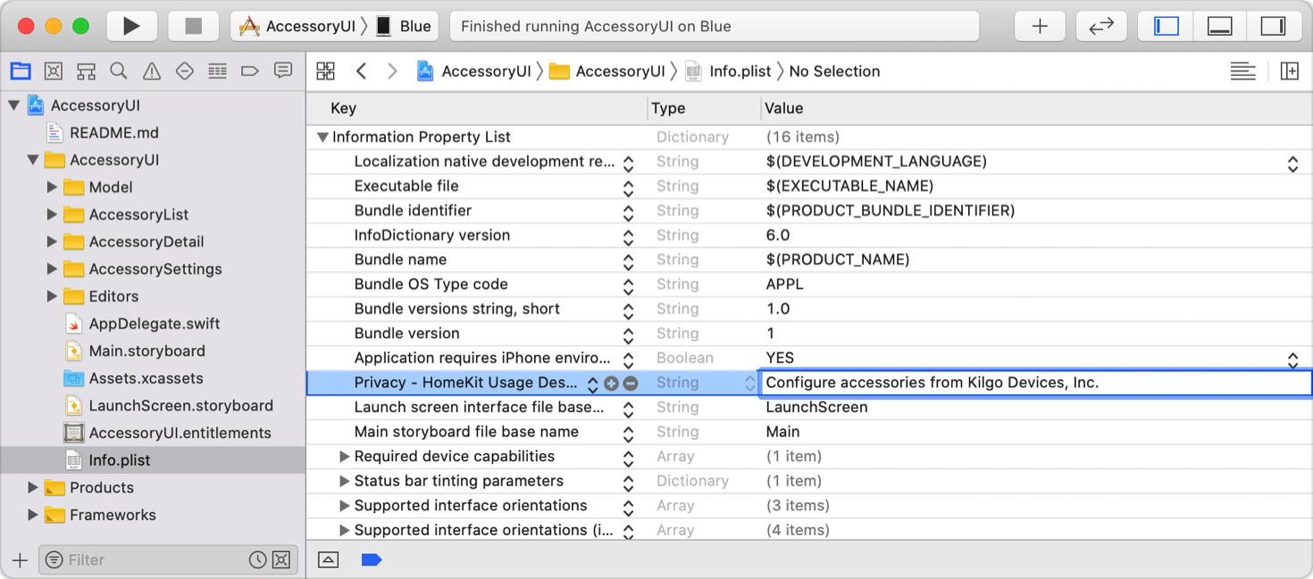The image size is (1313, 579).
Task: Open the Debug navigator
Action: click(217, 70)
